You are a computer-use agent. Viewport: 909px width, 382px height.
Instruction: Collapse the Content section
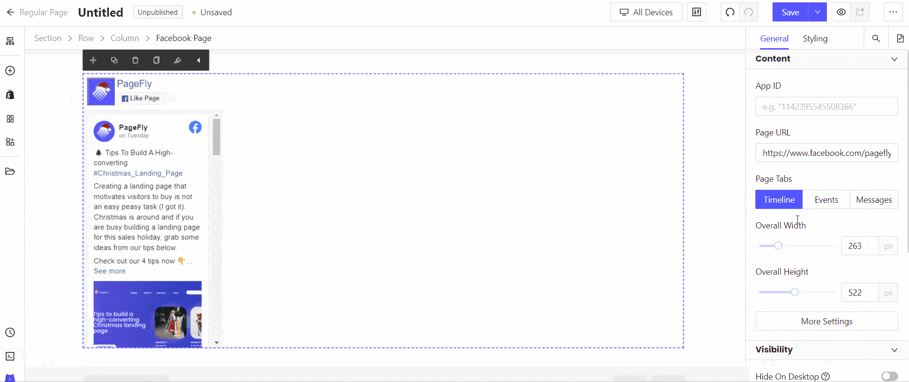(894, 59)
